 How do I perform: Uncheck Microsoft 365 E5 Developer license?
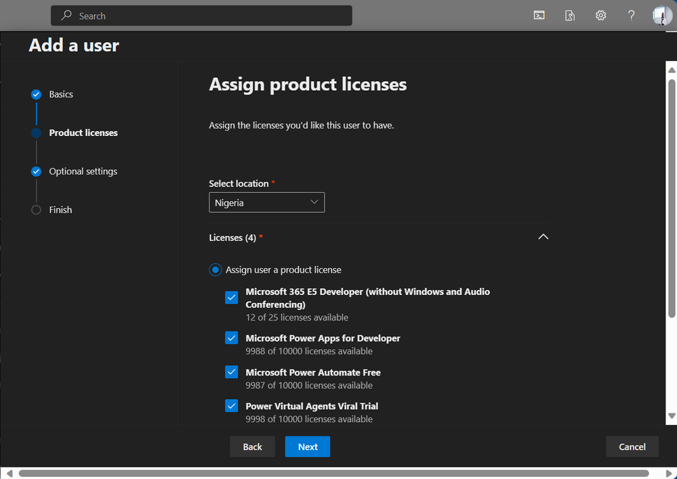(232, 298)
